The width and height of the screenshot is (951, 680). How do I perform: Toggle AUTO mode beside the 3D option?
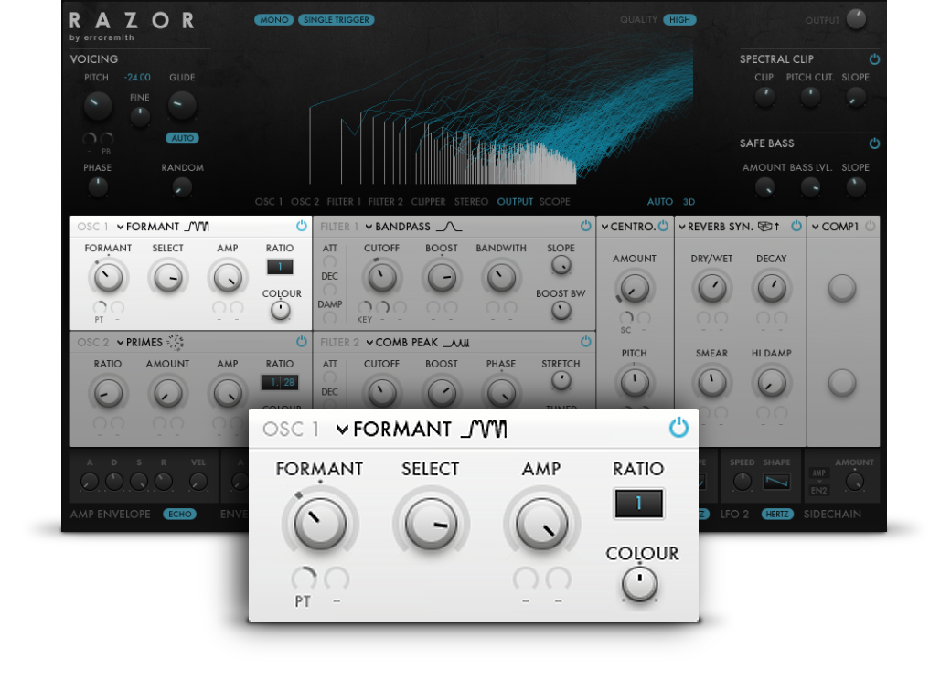click(x=660, y=202)
